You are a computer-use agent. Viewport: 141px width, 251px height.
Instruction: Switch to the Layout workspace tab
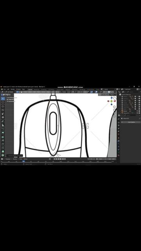tap(30, 89)
